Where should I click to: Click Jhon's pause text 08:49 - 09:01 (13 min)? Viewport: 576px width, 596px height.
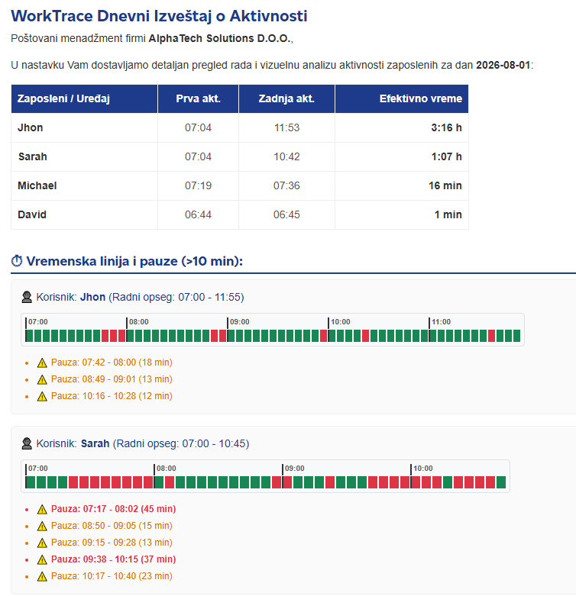[112, 379]
